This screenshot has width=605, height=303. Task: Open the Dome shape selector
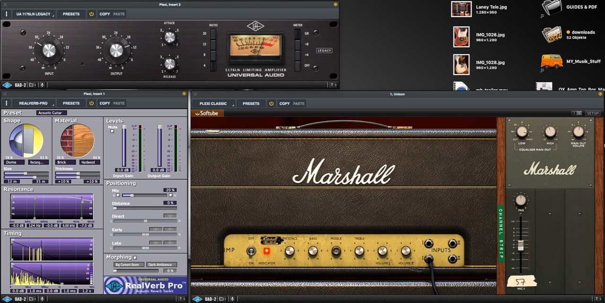pyautogui.click(x=14, y=162)
